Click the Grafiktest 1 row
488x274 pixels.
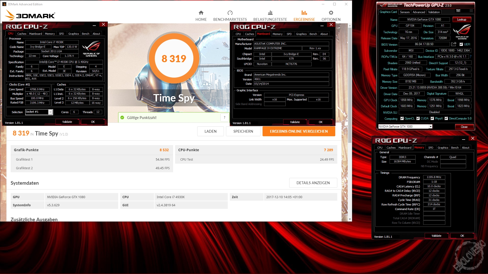click(92, 159)
